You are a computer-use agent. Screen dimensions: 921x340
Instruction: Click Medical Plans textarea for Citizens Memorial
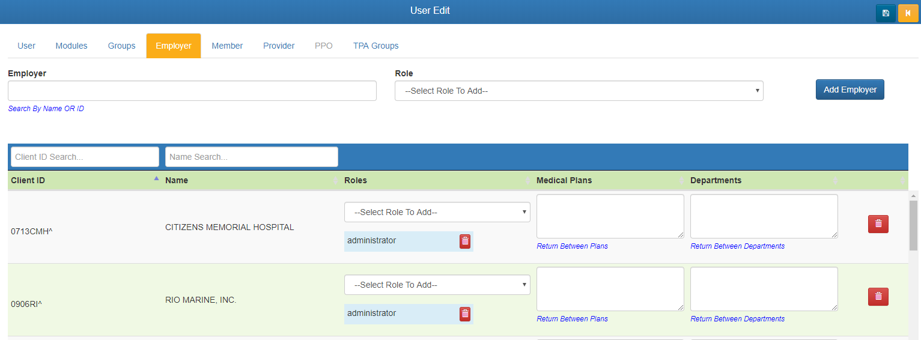click(610, 216)
